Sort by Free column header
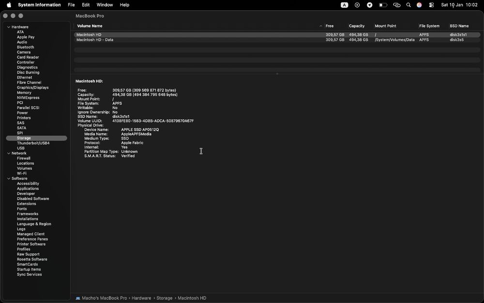This screenshot has height=303, width=484. 329,26
